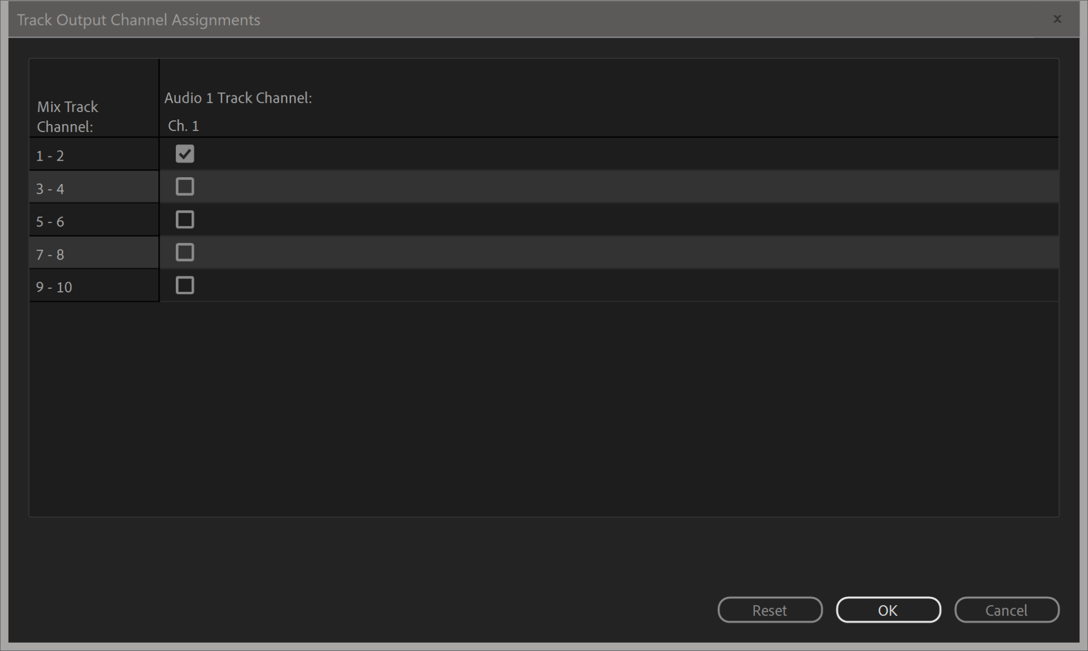Select the 3 - 4 row label

tap(50, 188)
